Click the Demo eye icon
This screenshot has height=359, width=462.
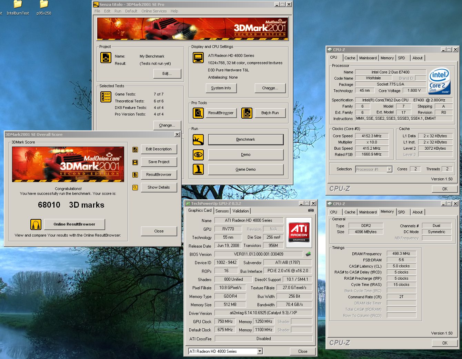click(x=198, y=154)
